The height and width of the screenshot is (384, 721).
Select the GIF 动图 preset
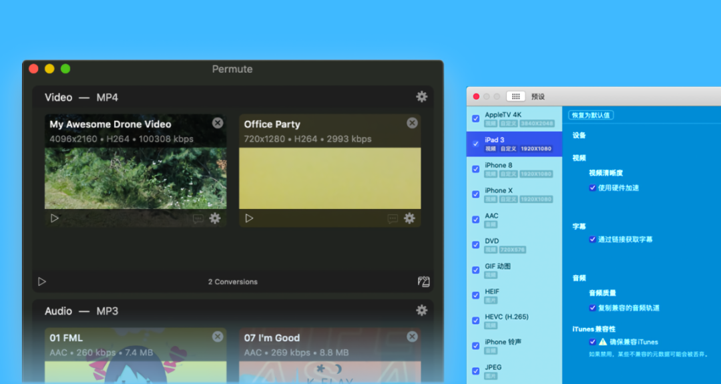point(514,270)
